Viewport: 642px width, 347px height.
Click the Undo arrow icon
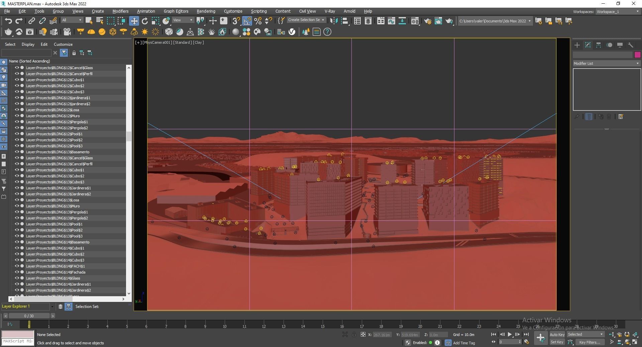click(x=8, y=21)
